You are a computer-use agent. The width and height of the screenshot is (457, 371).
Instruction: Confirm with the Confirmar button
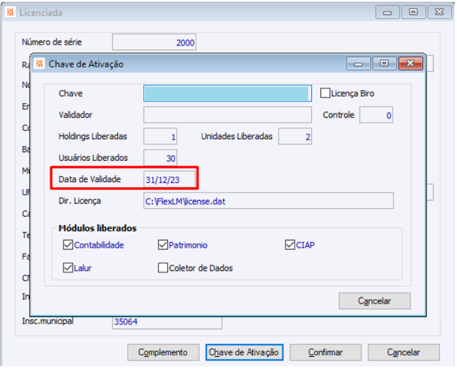pyautogui.click(x=325, y=352)
